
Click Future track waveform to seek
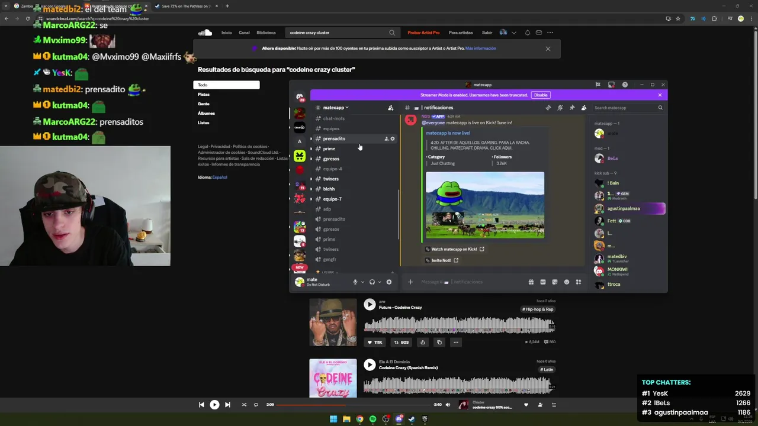pyautogui.click(x=459, y=325)
